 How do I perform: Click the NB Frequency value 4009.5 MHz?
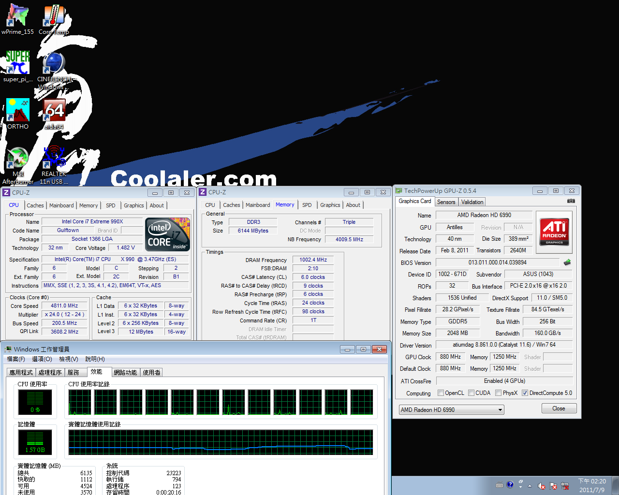click(x=349, y=239)
